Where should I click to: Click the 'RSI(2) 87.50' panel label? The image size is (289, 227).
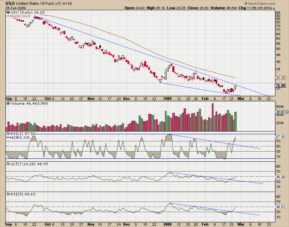pyautogui.click(x=23, y=134)
